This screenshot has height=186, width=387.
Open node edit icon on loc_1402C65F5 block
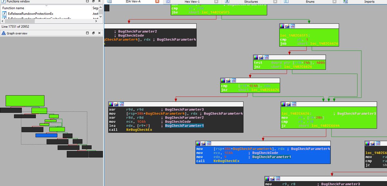pos(288,26)
